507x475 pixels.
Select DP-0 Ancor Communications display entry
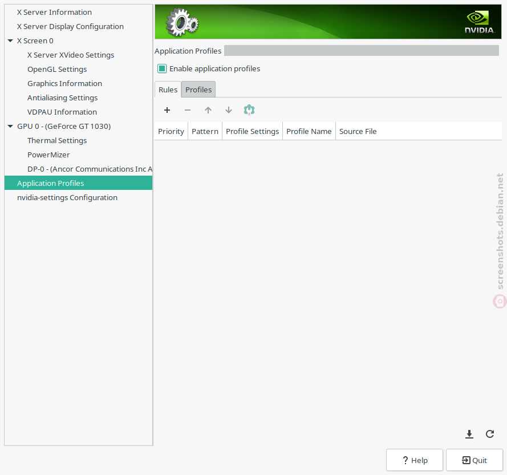click(x=90, y=169)
